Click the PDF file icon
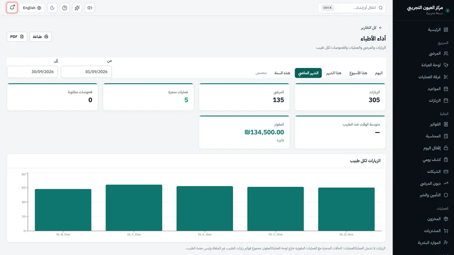 pos(22,37)
